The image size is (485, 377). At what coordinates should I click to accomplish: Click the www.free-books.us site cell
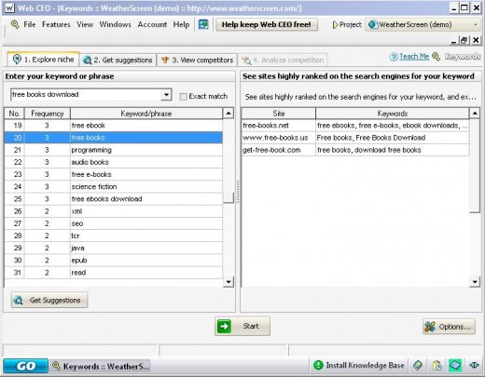(278, 138)
